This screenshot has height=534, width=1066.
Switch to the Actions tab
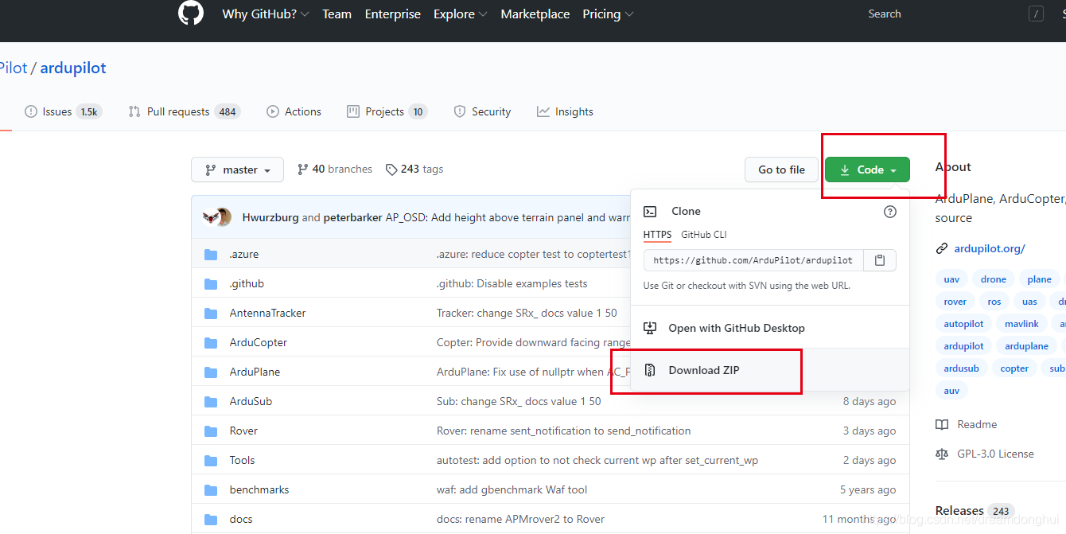(294, 112)
